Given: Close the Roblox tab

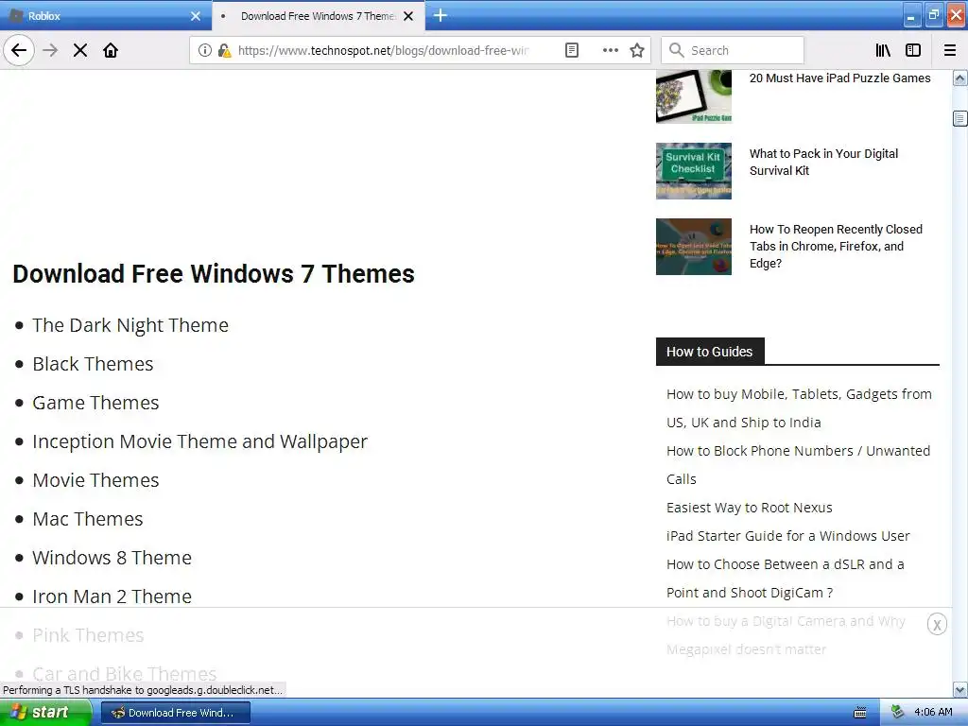Looking at the screenshot, I should point(196,16).
